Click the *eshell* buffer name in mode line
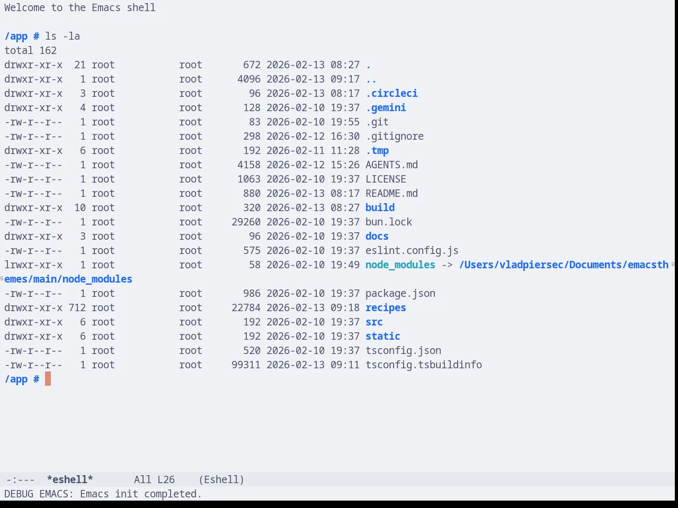Image resolution: width=678 pixels, height=508 pixels. click(70, 479)
